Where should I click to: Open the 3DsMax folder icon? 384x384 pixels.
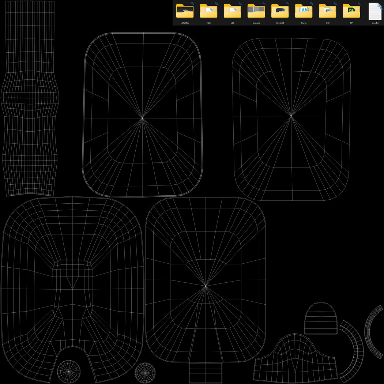(185, 11)
